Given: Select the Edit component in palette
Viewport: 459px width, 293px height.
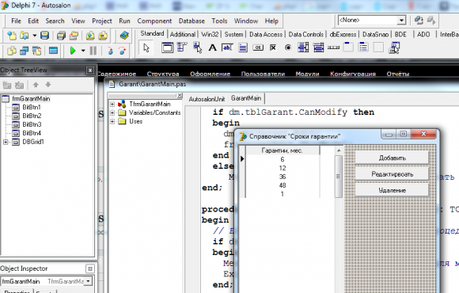Looking at the screenshot, I should [x=227, y=48].
